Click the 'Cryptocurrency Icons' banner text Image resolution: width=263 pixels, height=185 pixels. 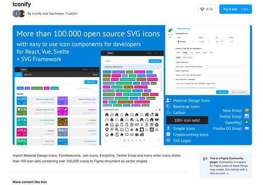191,135
